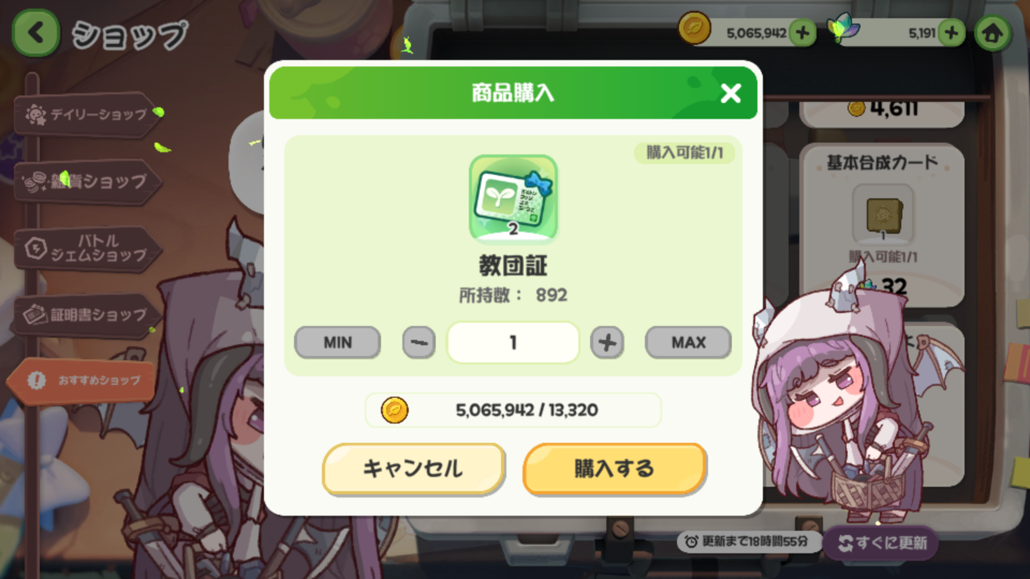1030x579 pixels.
Task: Set quantity to MAX
Action: [x=688, y=342]
